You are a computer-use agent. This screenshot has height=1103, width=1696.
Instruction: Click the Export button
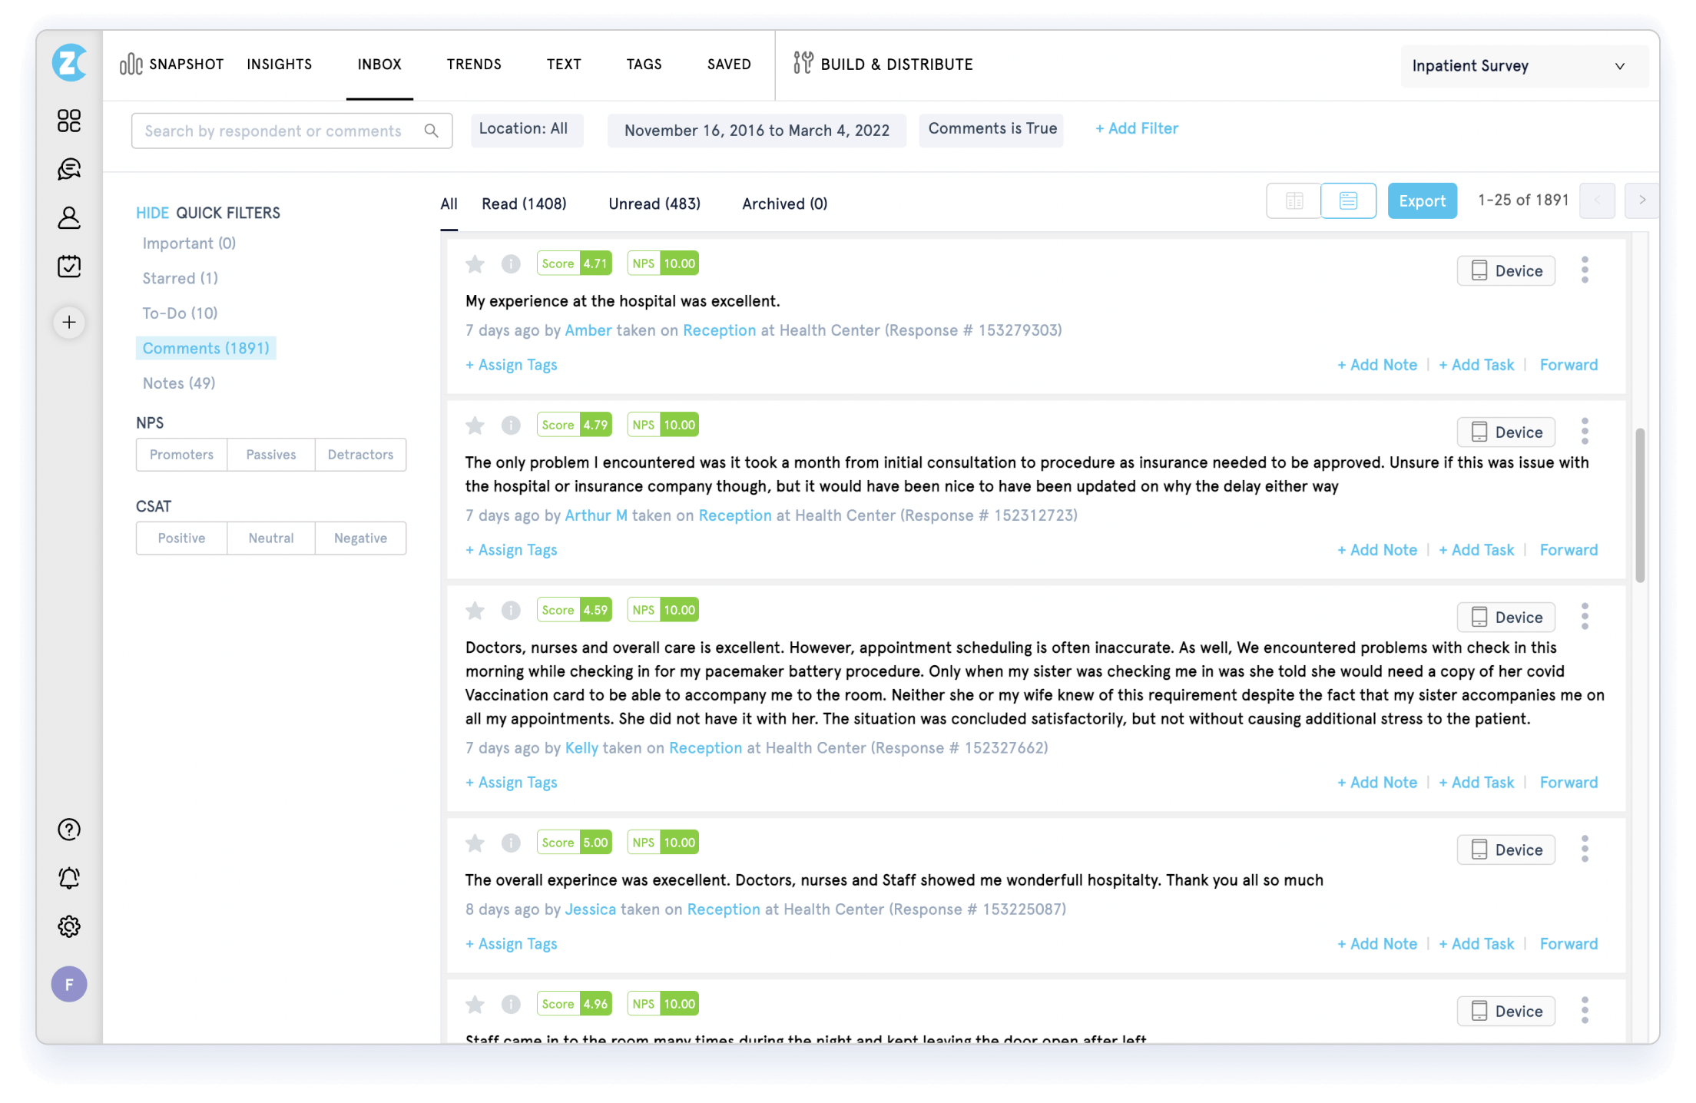(1422, 201)
